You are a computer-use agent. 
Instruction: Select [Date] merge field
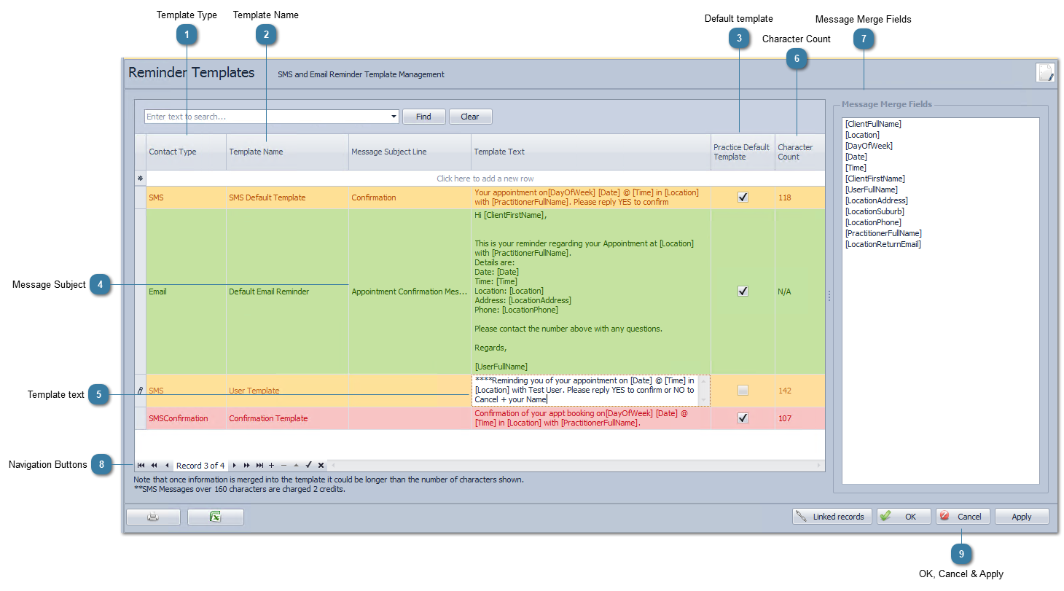click(856, 157)
